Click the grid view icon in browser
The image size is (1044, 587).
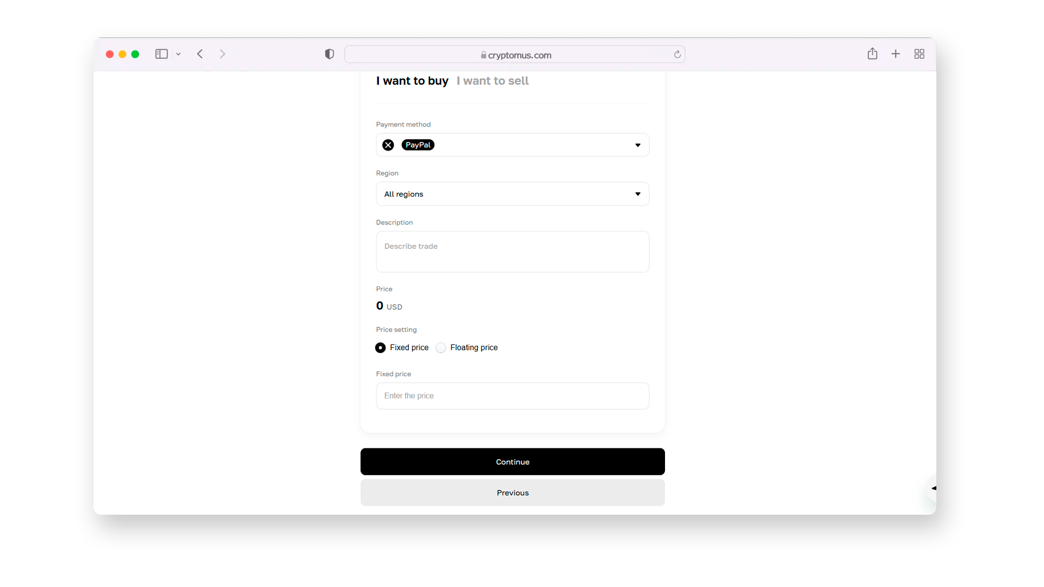919,54
